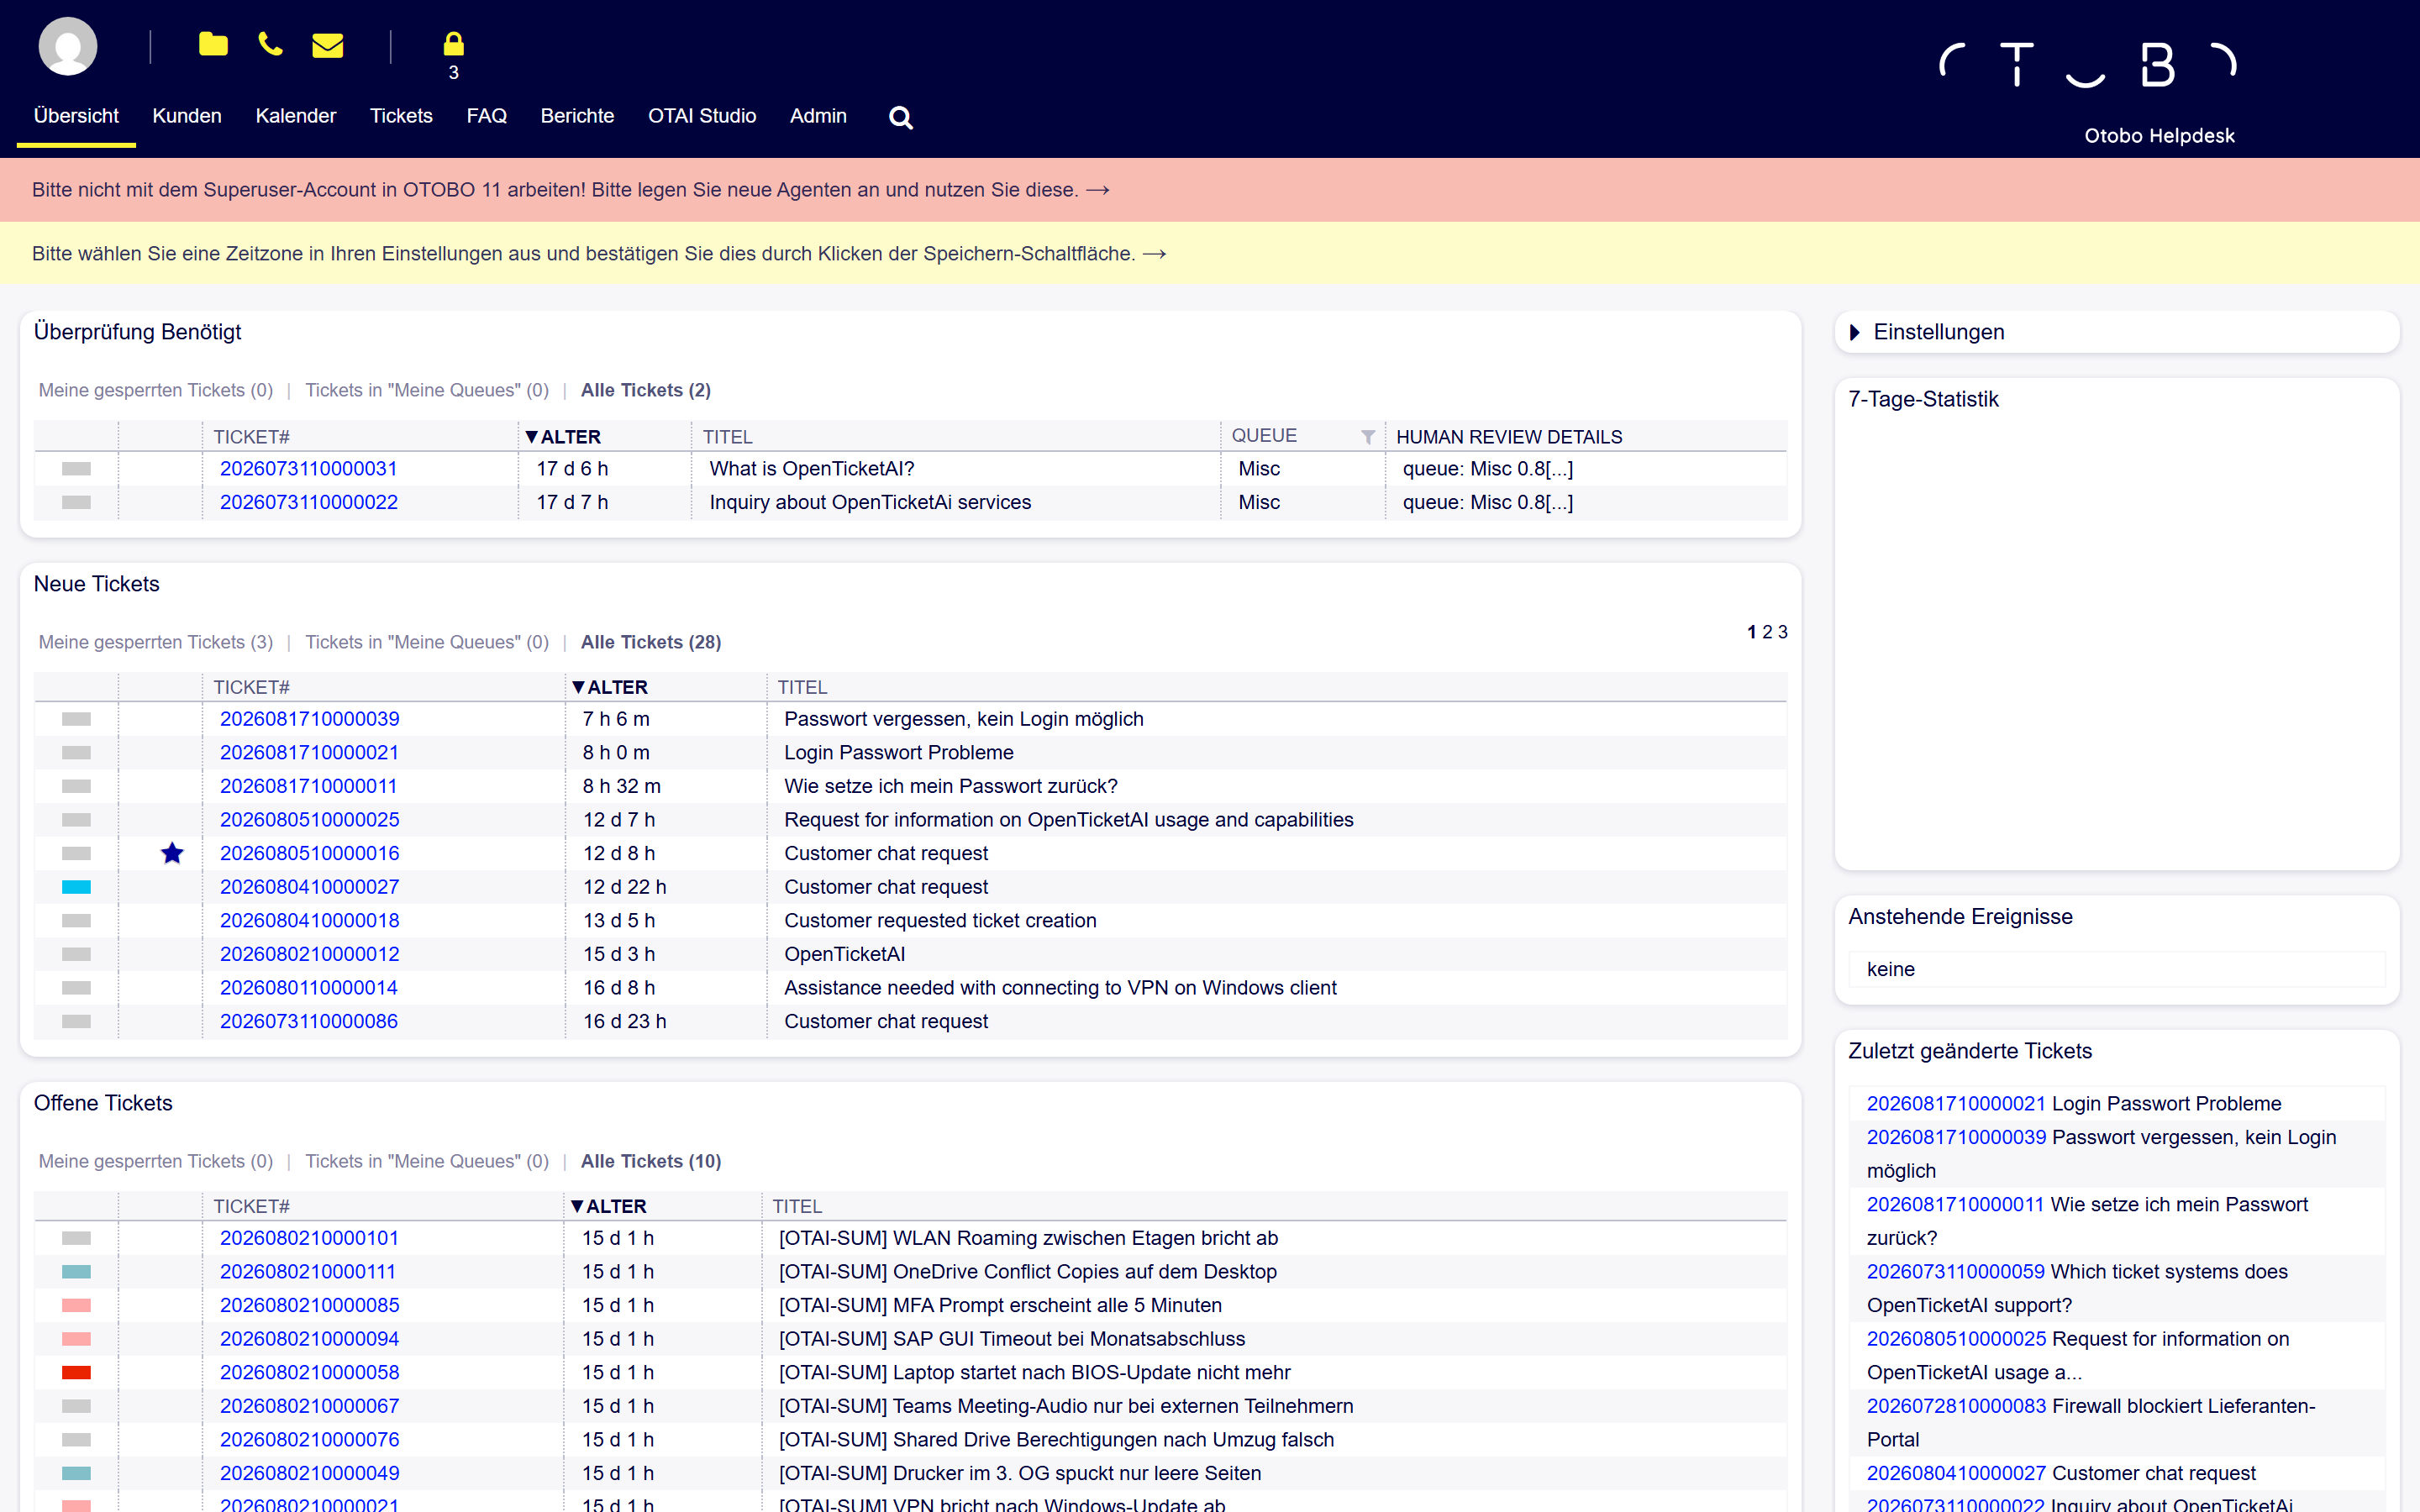Open the Kunden menu

187,116
